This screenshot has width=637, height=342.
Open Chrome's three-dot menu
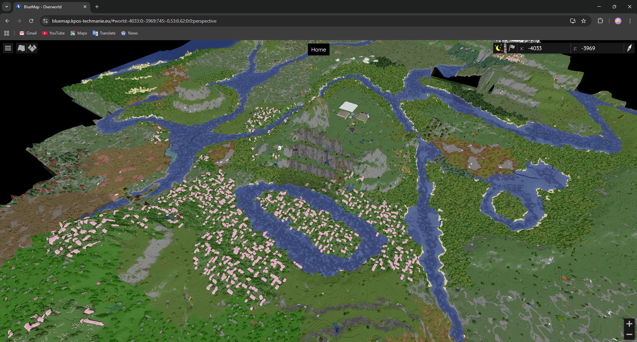click(630, 21)
